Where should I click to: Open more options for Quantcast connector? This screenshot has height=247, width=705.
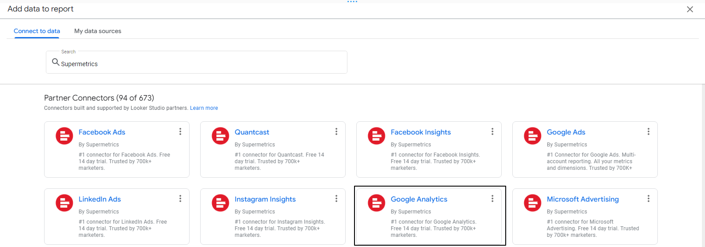336,131
